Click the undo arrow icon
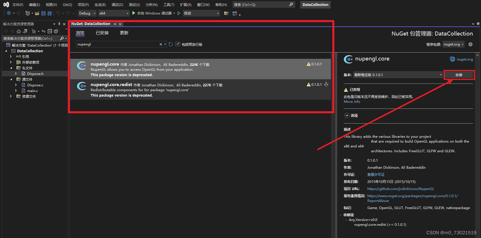Image resolution: width=481 pixels, height=238 pixels. pos(58,13)
